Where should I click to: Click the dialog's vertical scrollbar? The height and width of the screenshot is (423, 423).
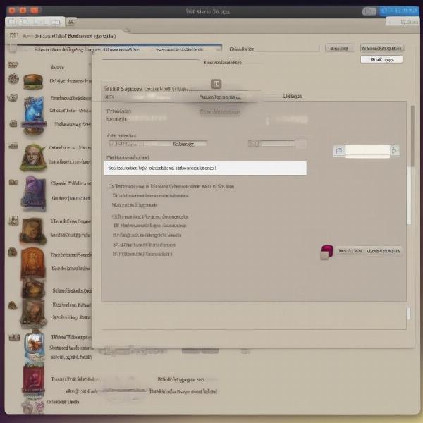412,136
